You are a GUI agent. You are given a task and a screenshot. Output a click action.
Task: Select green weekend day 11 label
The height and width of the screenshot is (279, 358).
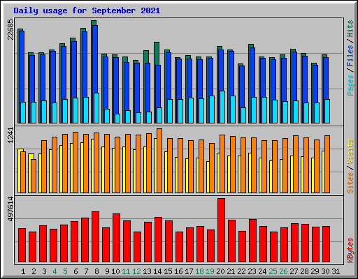point(126,271)
